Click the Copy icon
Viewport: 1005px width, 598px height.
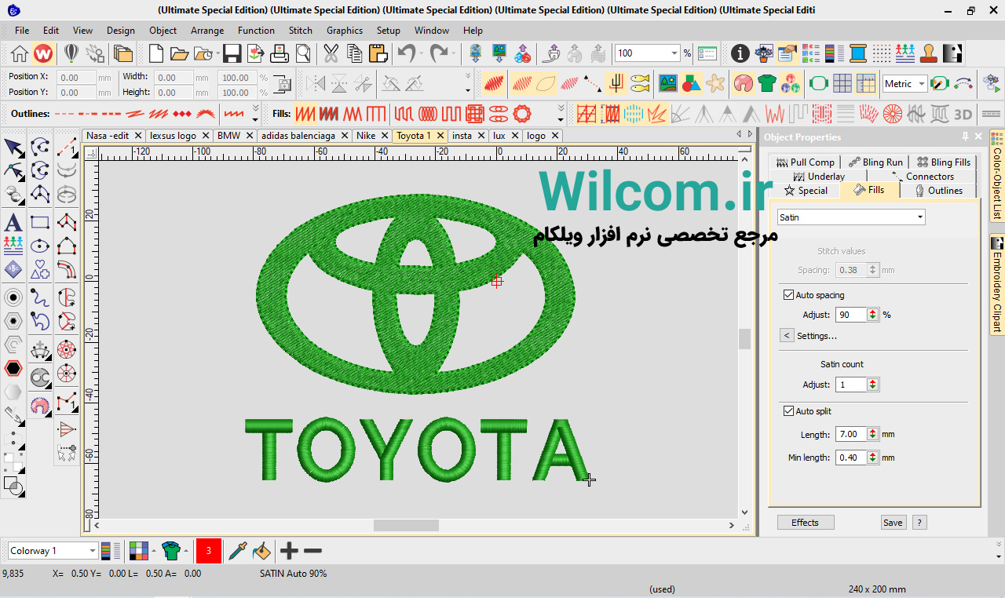coord(355,53)
